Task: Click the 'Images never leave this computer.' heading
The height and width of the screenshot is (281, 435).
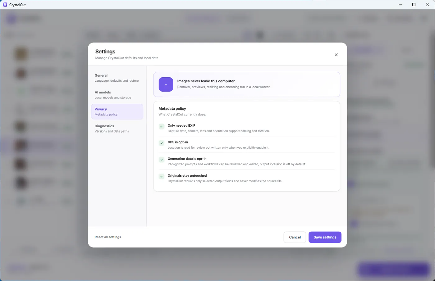Action: pos(206,81)
